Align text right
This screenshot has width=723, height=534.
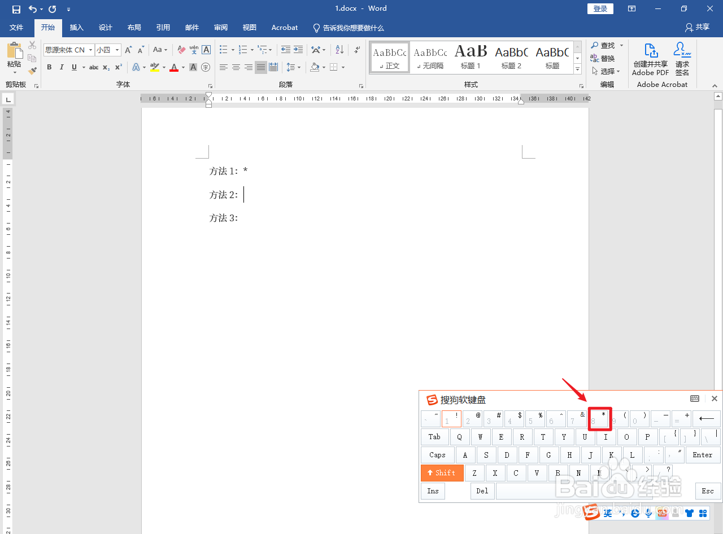coord(249,67)
